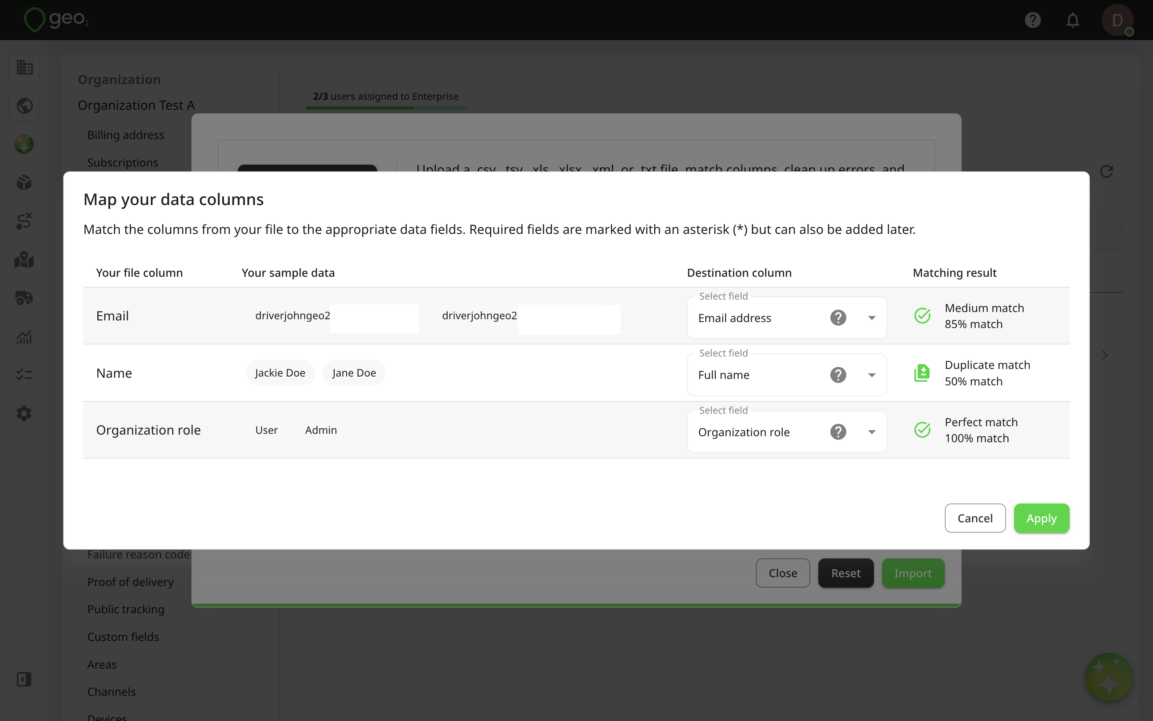The width and height of the screenshot is (1153, 721).
Task: Open the analytics chart sidebar icon
Action: click(24, 336)
